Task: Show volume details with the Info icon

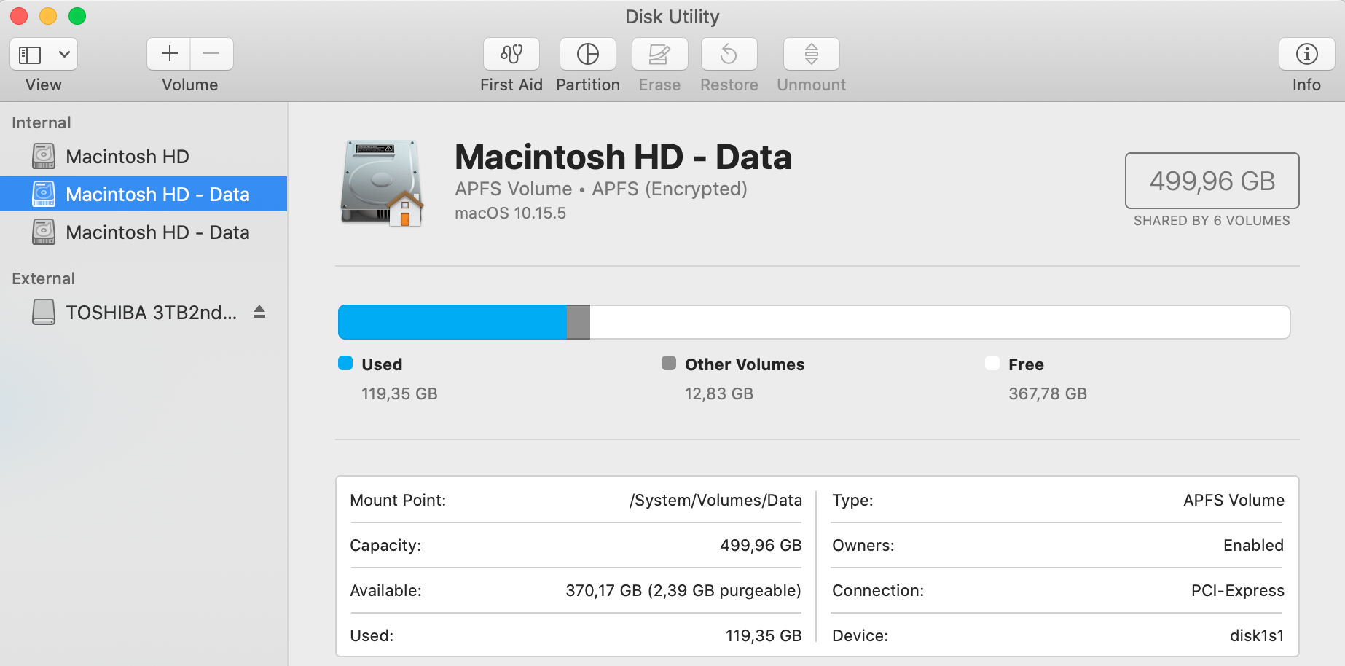Action: [x=1307, y=54]
